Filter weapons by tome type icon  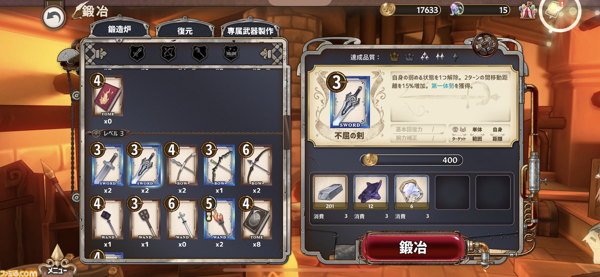pos(231,53)
